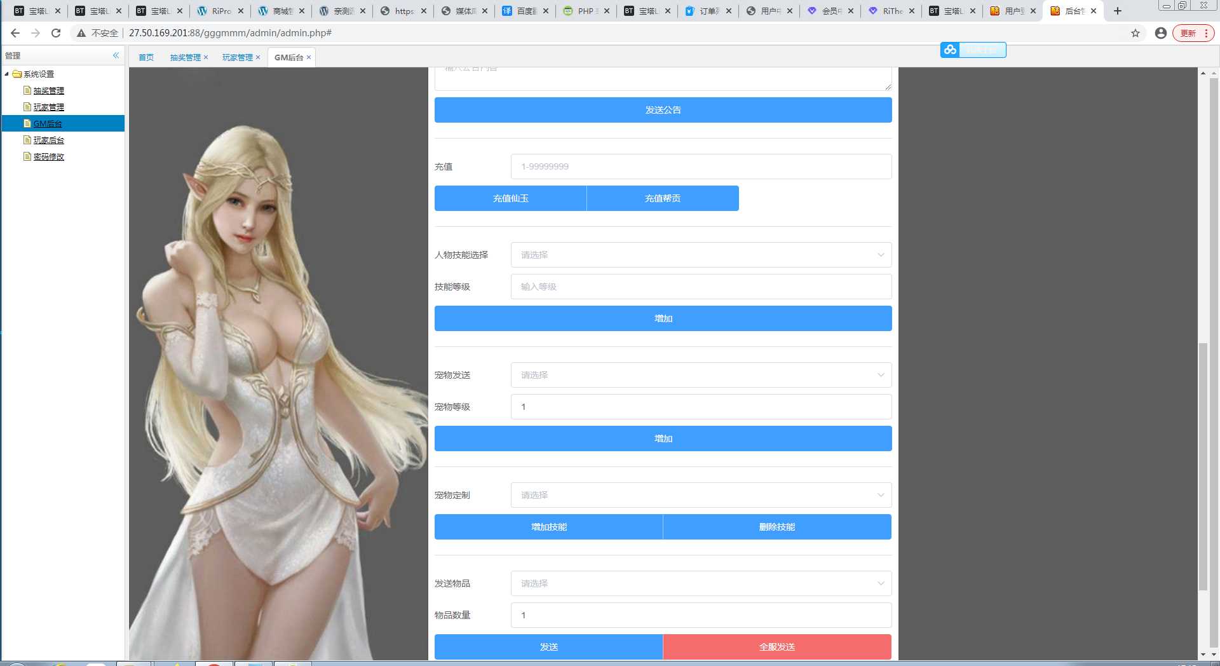Open 密码修改 in the sidebar tree
This screenshot has height=666, width=1220.
pos(48,157)
